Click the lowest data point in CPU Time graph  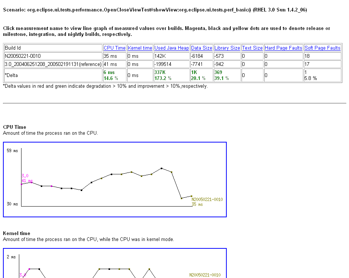[182, 198]
